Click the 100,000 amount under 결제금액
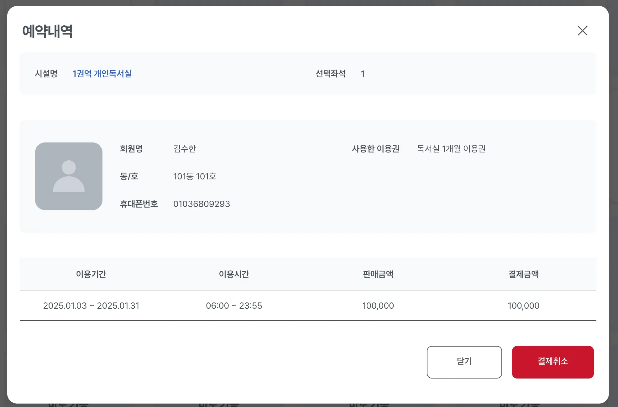This screenshot has width=618, height=407. 523,306
